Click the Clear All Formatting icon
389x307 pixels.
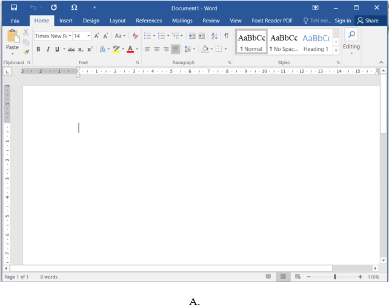click(x=135, y=36)
